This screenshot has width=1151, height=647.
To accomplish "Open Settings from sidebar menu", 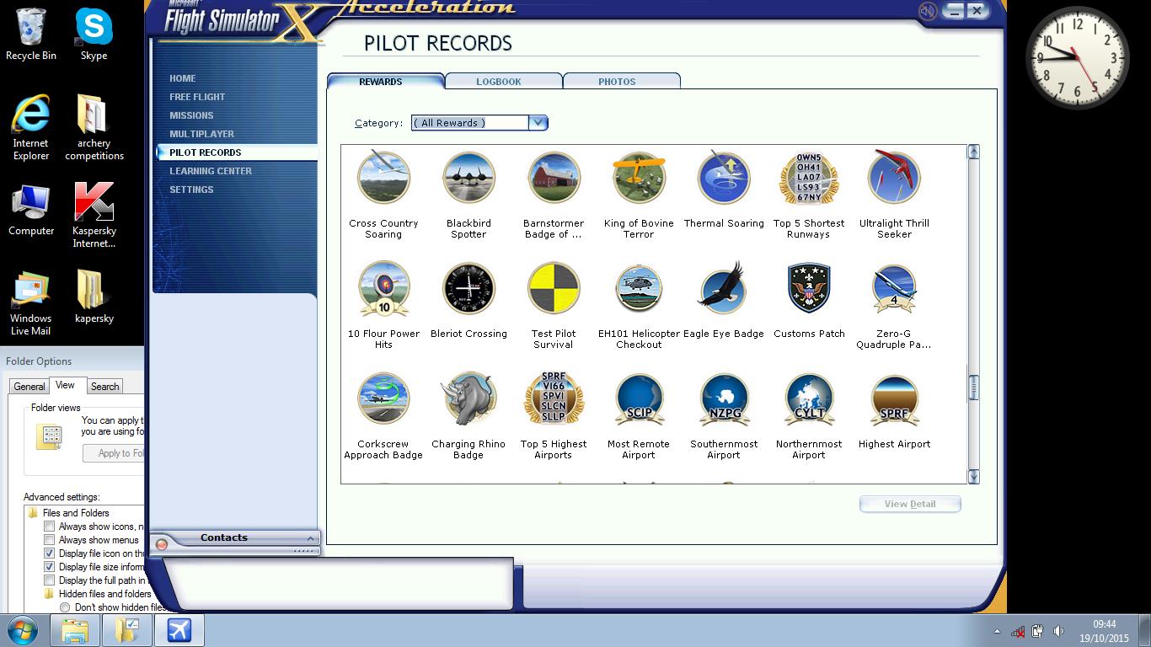I will pos(191,190).
